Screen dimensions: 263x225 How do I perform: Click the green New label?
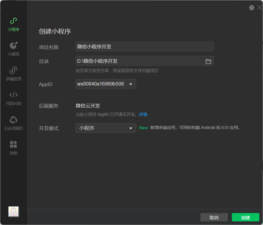(143, 128)
